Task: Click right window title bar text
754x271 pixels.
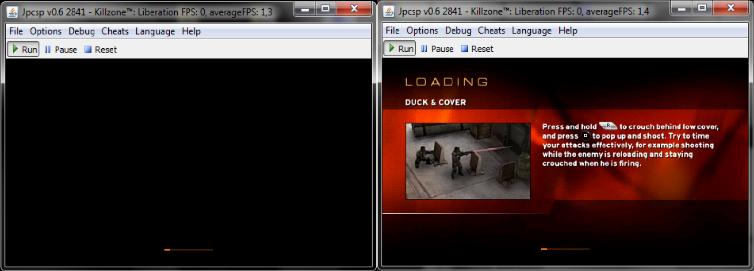Action: (524, 12)
